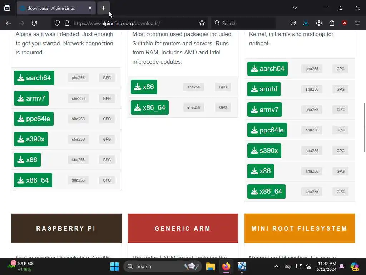Go back to the previous page
Image resolution: width=366 pixels, height=275 pixels.
click(9, 23)
